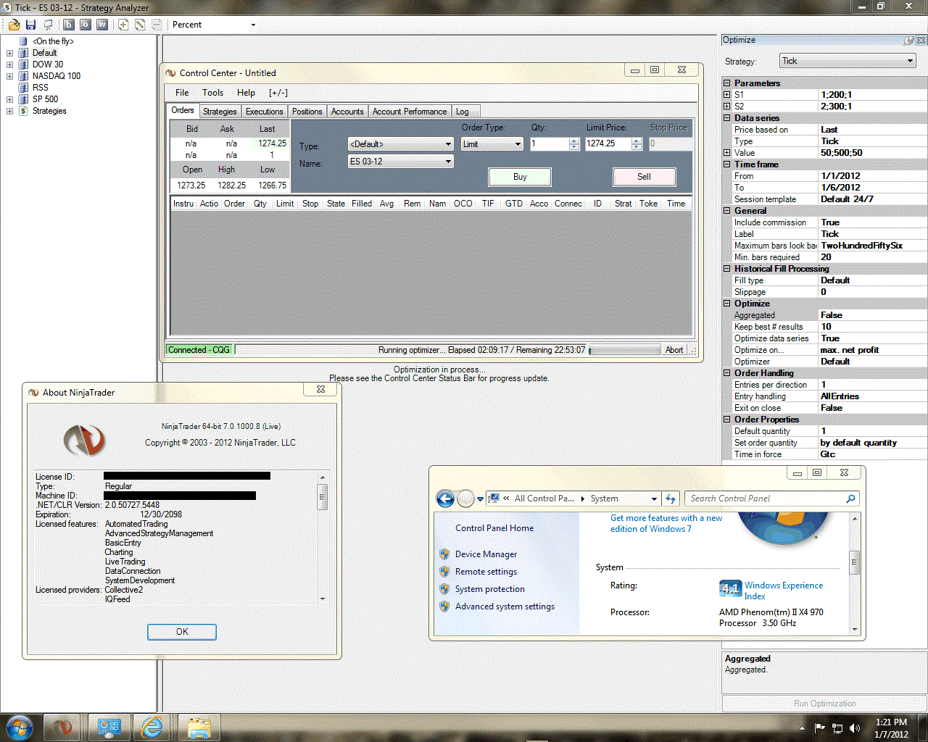Expand the S1 parameter row
928x742 pixels.
point(727,95)
